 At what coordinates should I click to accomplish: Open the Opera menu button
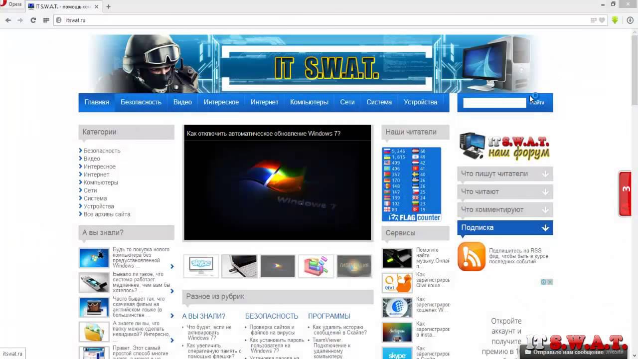11,4
